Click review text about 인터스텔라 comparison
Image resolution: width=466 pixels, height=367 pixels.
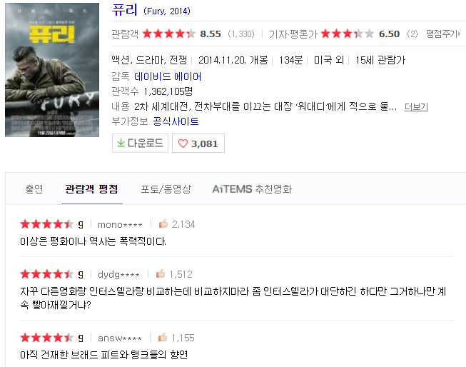pyautogui.click(x=233, y=298)
